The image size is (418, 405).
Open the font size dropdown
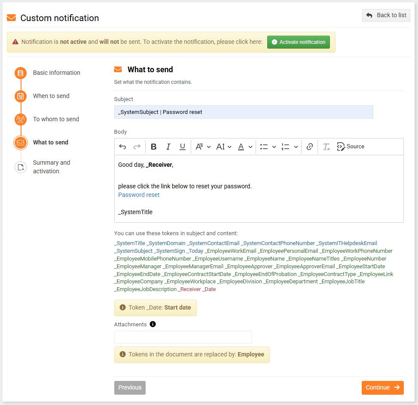click(x=224, y=147)
